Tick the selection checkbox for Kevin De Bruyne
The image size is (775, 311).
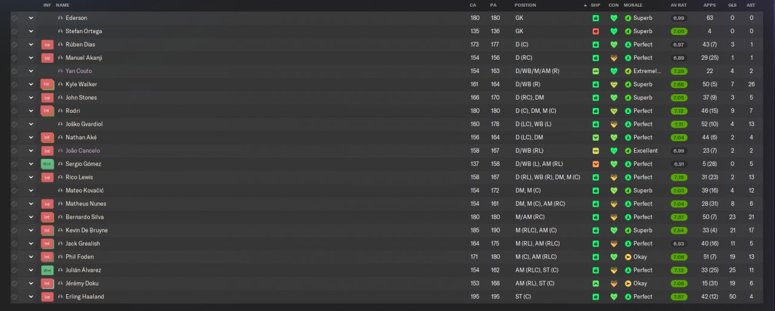click(14, 231)
